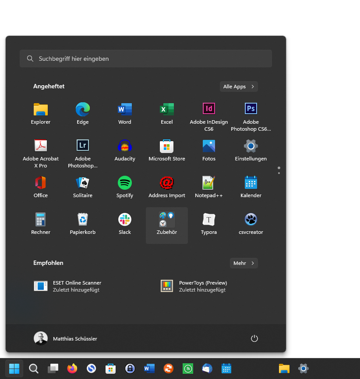Screen dimensions: 360x379
Task: Start Excel from the pinned apps
Action: click(167, 114)
